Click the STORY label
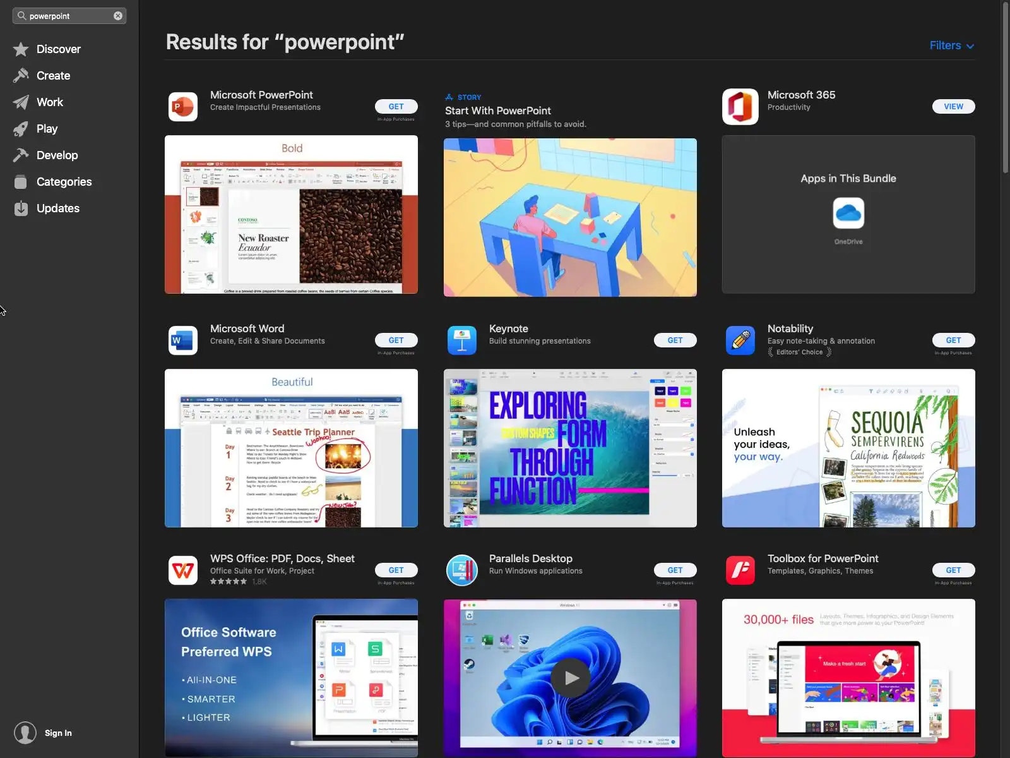 tap(469, 97)
